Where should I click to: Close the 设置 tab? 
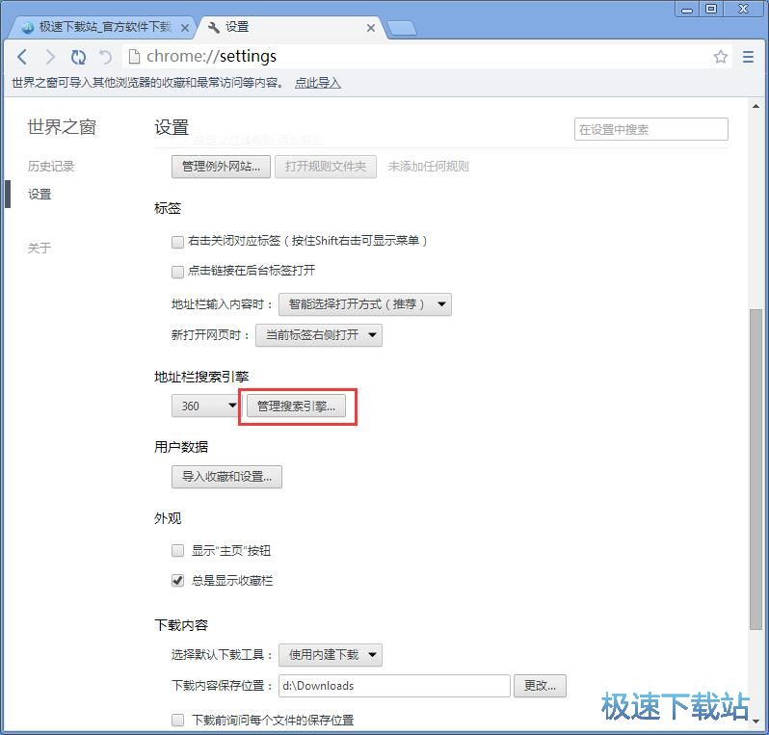[371, 28]
